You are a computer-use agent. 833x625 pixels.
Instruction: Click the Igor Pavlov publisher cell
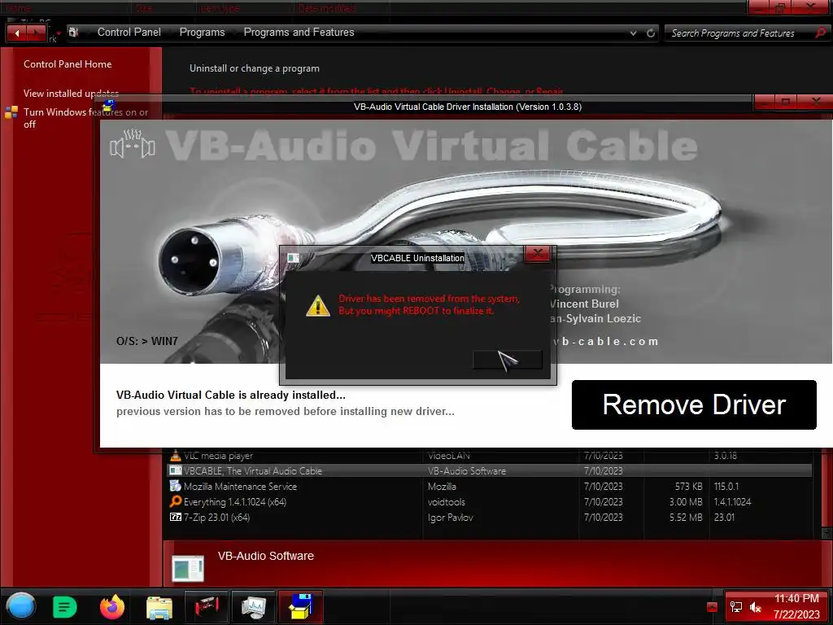pos(450,517)
